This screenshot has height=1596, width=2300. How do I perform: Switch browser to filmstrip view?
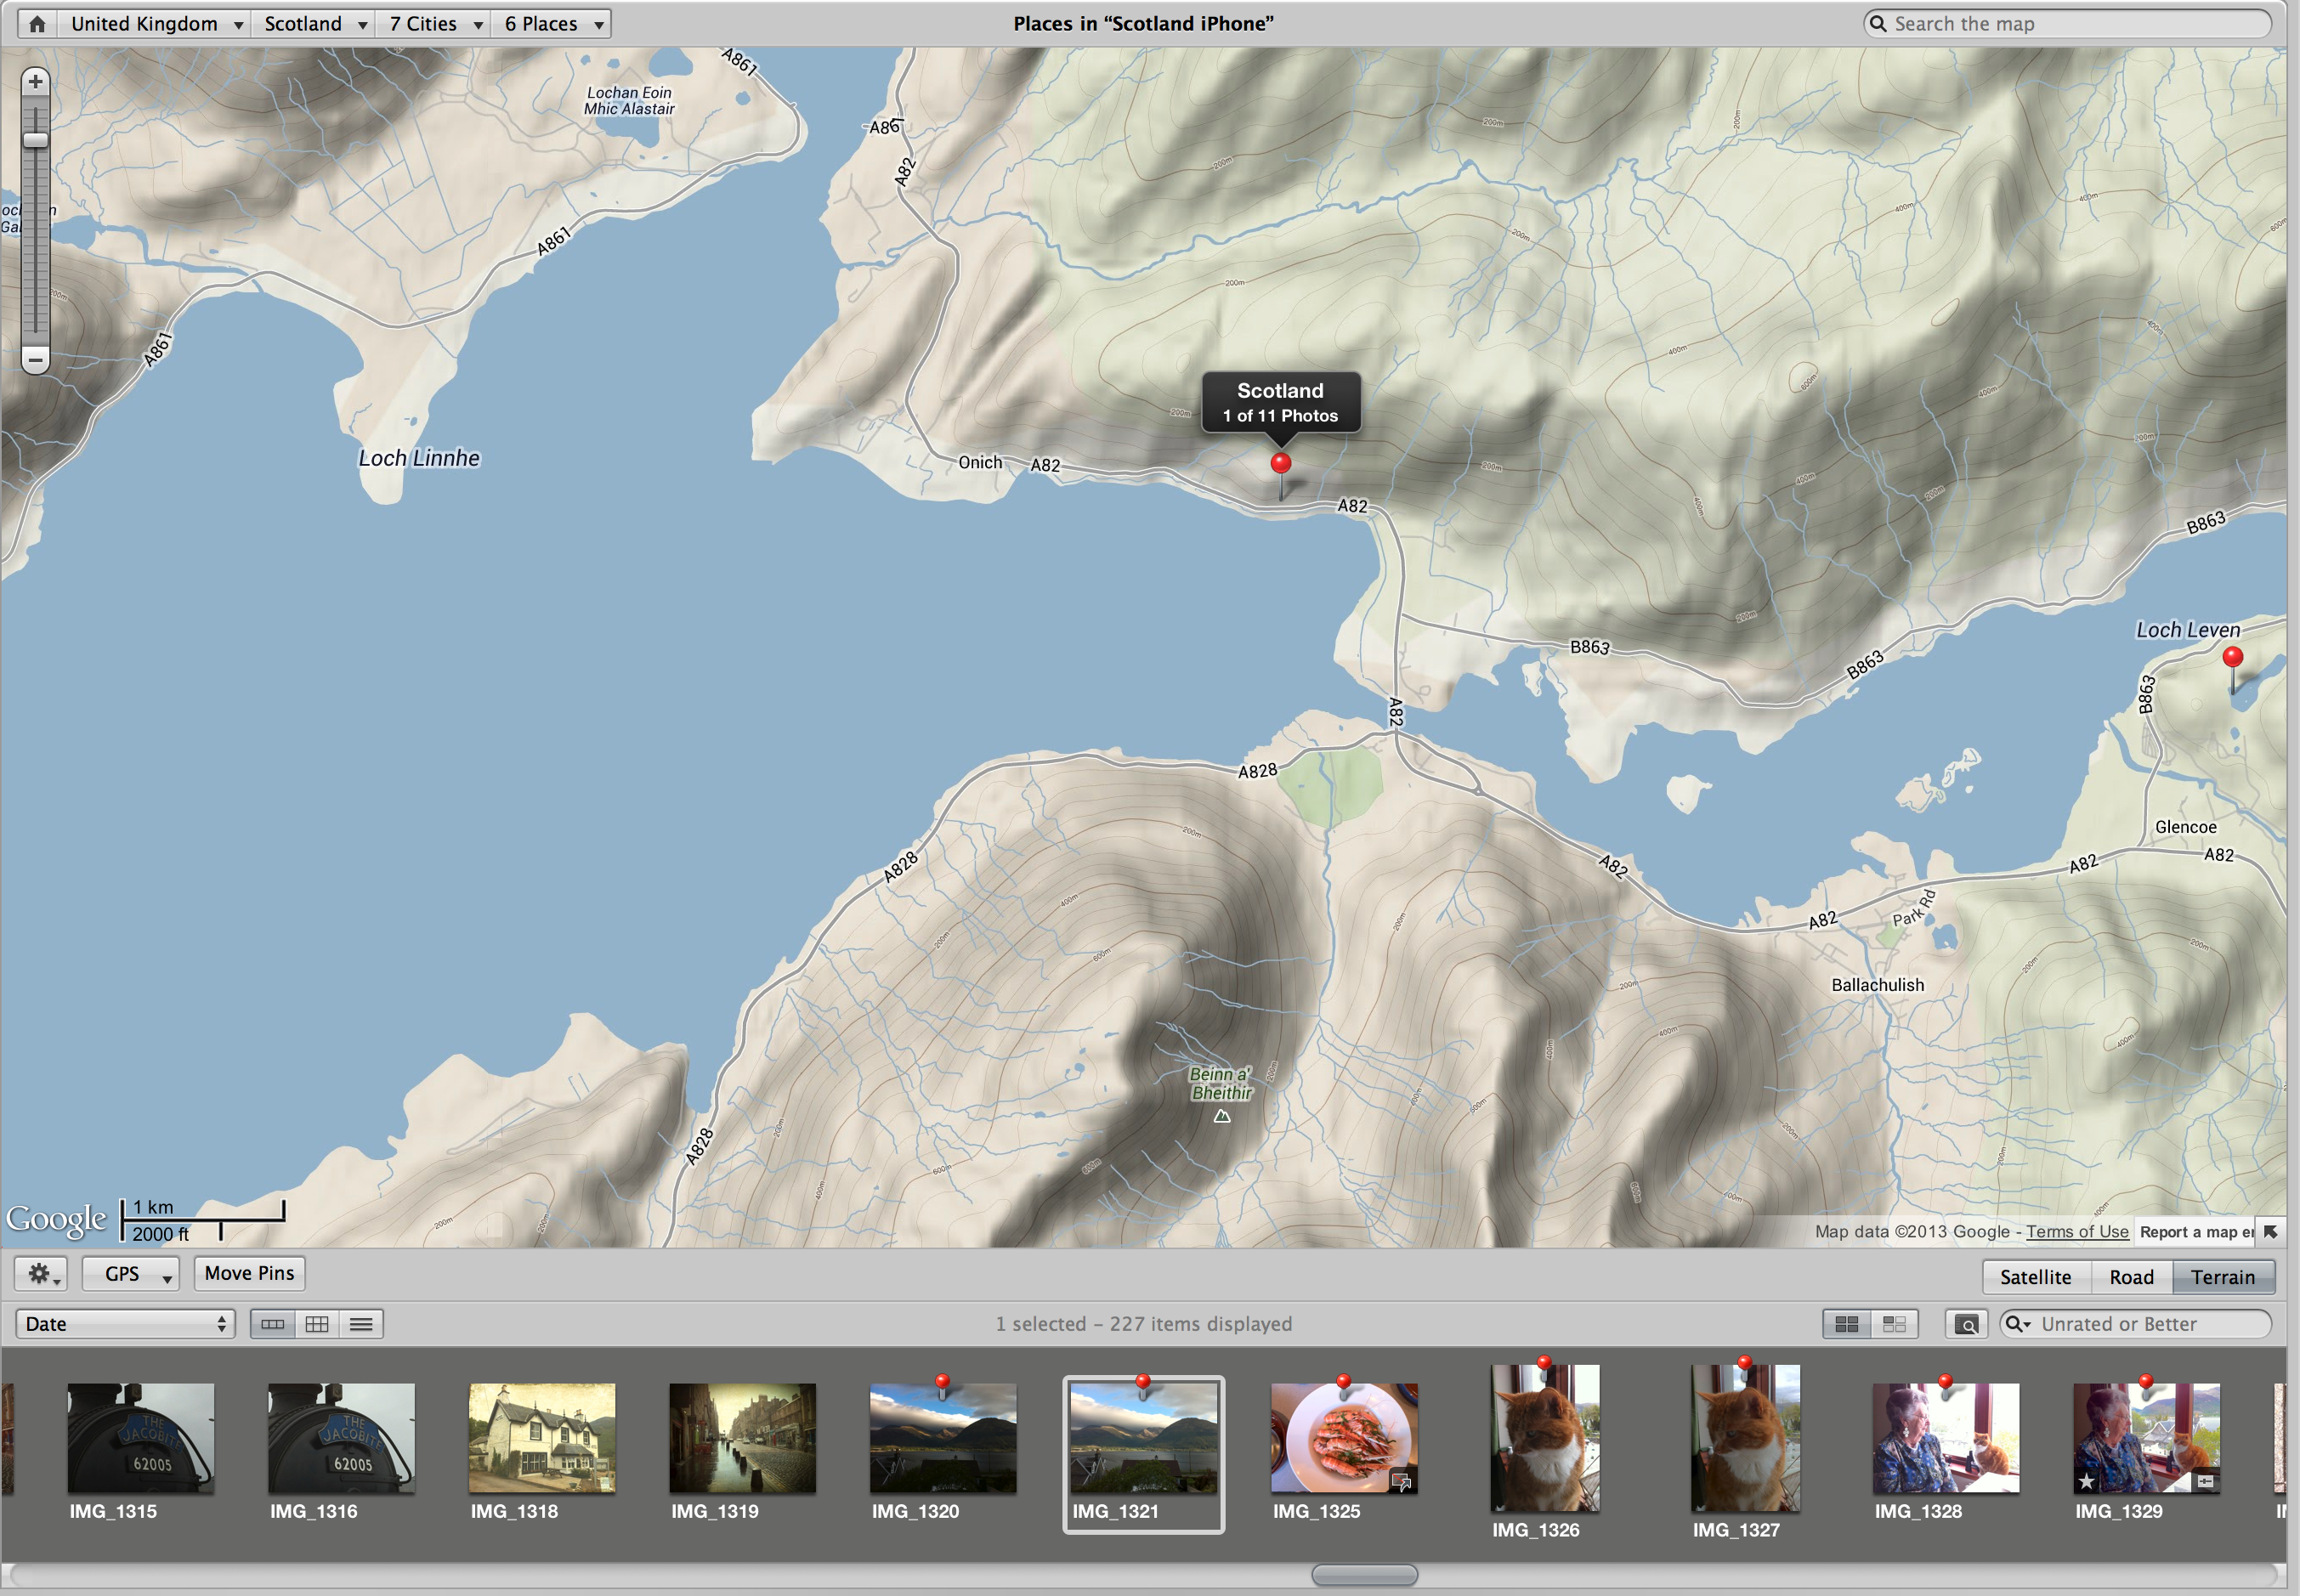(272, 1324)
